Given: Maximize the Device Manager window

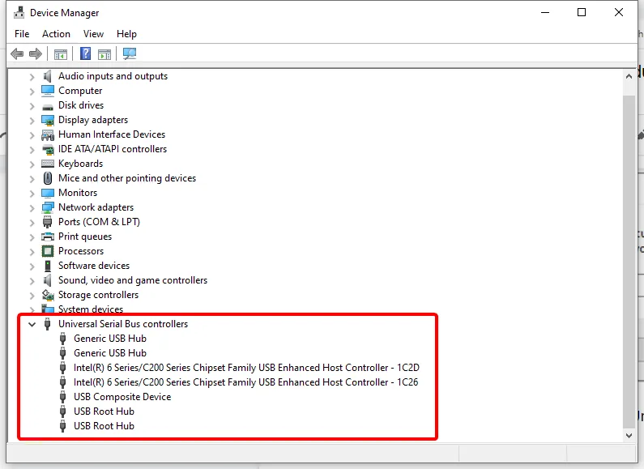Looking at the screenshot, I should 582,12.
